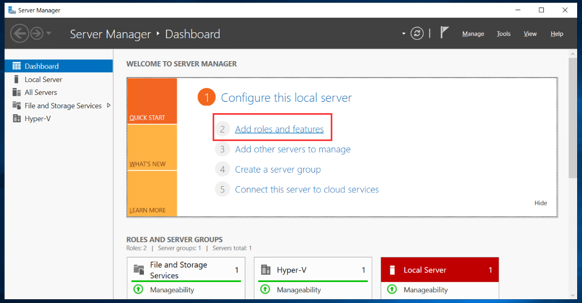
Task: Click Connect this server to cloud services
Action: click(x=307, y=189)
